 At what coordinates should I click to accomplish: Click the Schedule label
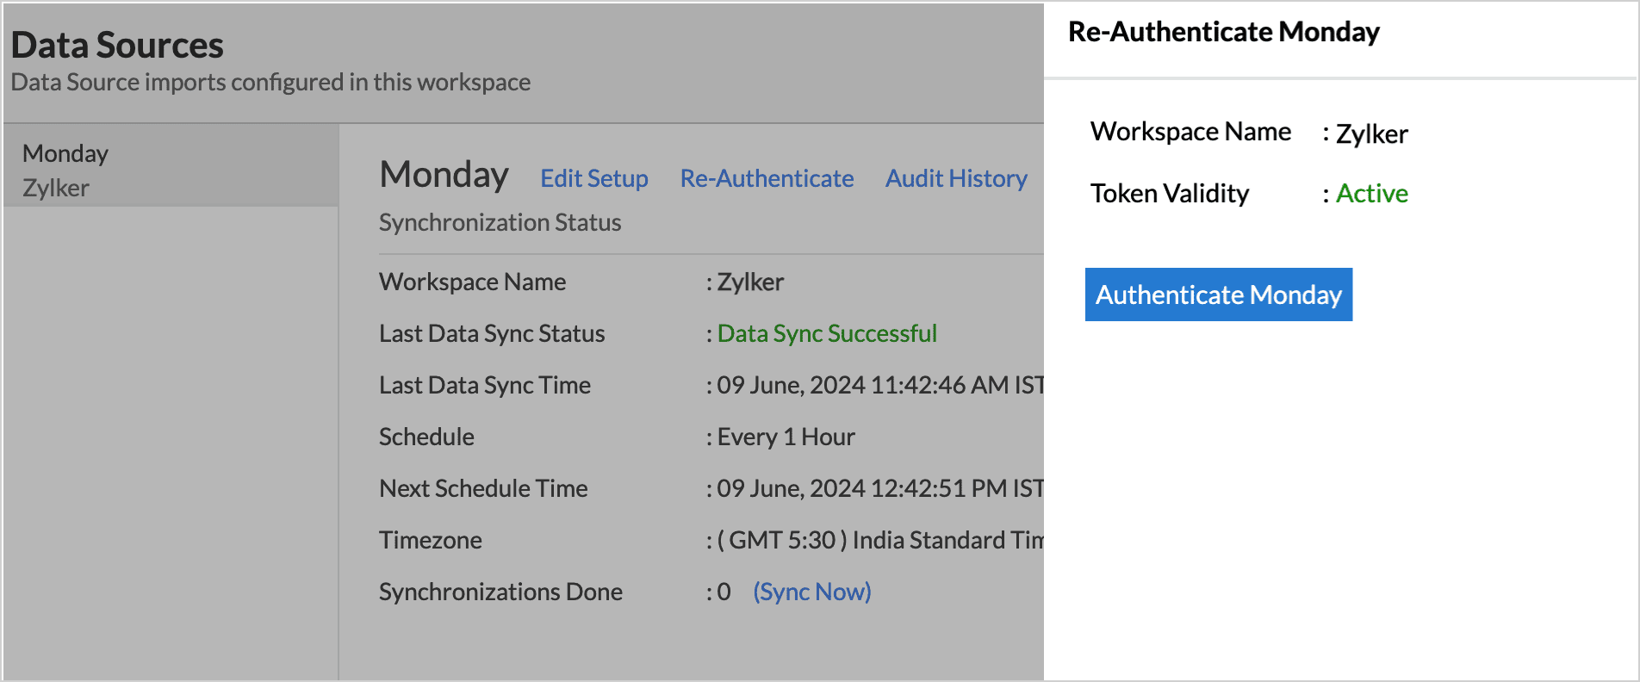pos(426,437)
